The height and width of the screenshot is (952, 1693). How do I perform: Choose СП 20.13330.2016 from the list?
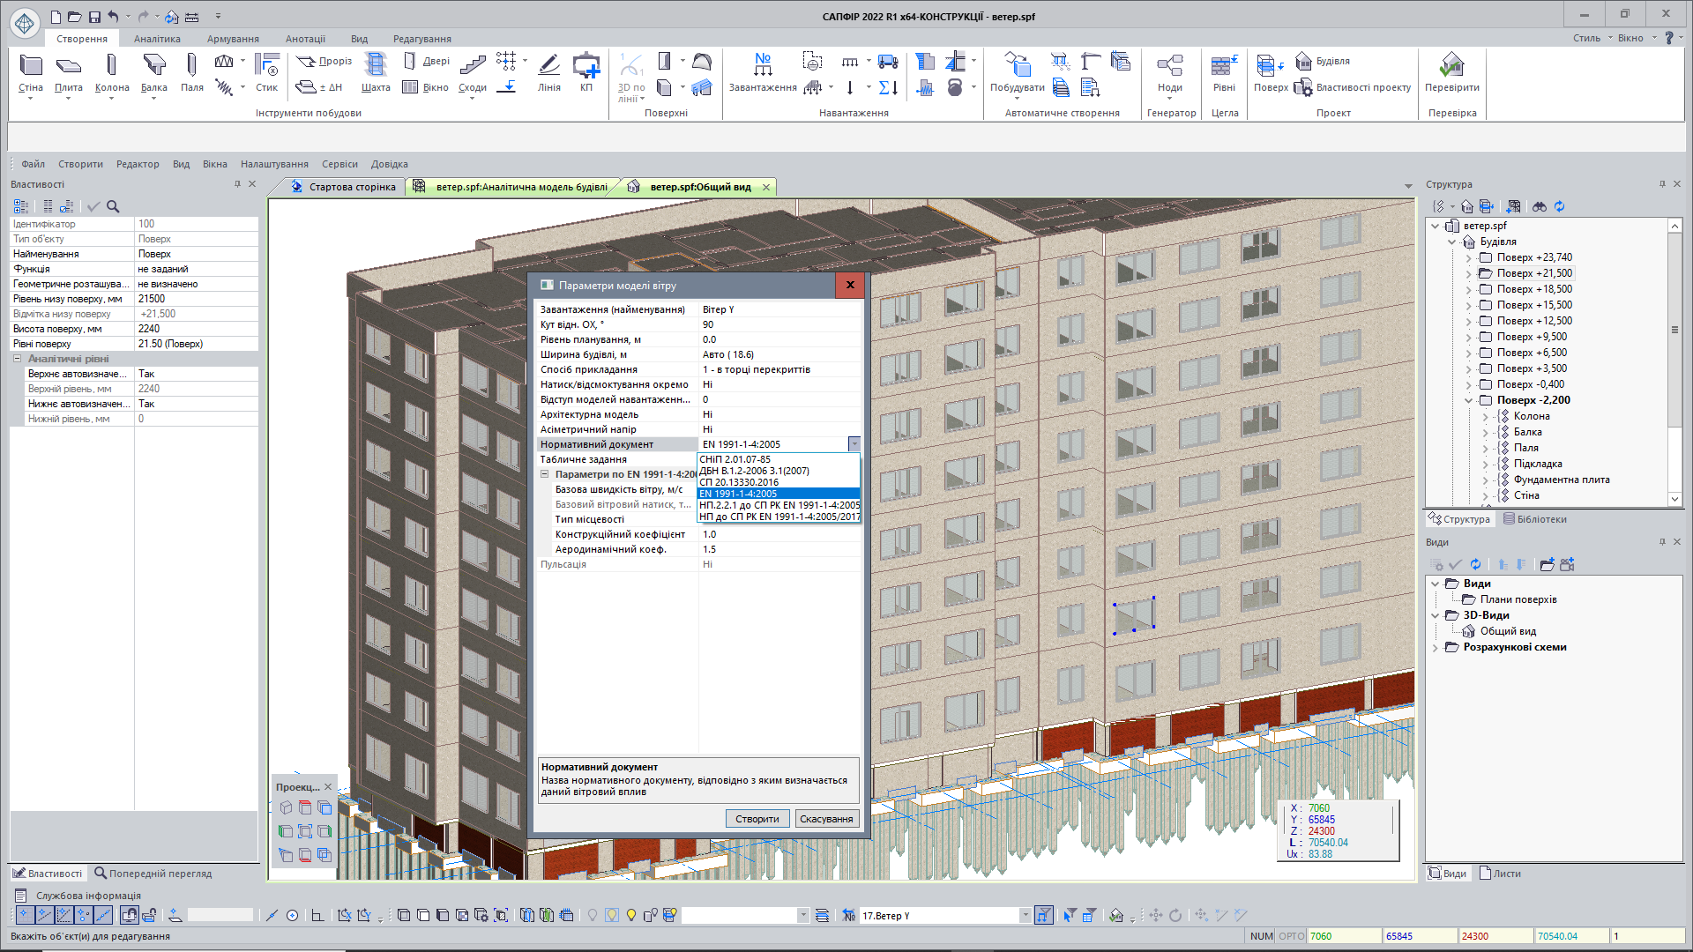coord(739,482)
